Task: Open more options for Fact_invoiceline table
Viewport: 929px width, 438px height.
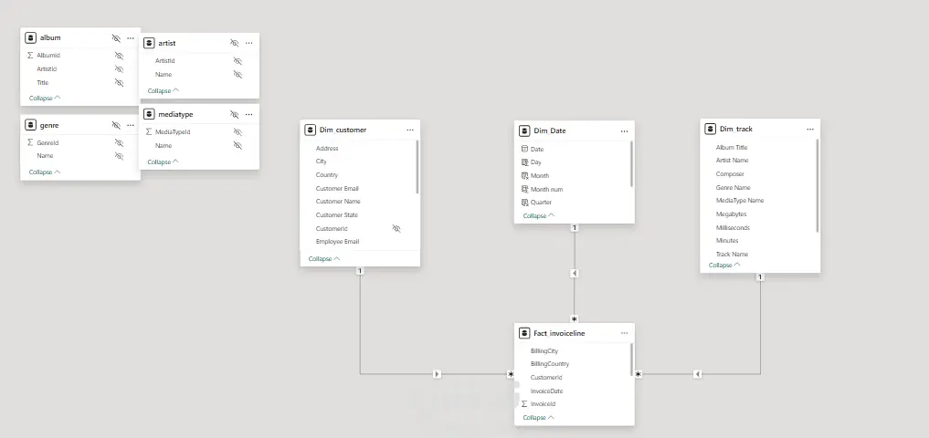Action: click(x=624, y=333)
